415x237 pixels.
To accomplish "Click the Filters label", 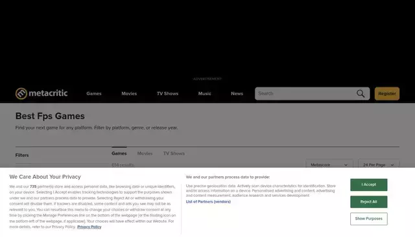I will pyautogui.click(x=22, y=155).
